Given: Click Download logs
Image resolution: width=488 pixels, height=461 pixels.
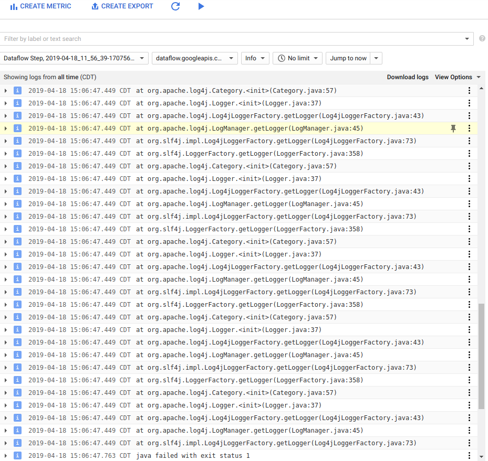Looking at the screenshot, I should [x=408, y=77].
